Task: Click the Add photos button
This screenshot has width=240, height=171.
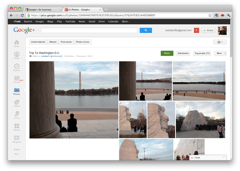Action: pos(183,53)
